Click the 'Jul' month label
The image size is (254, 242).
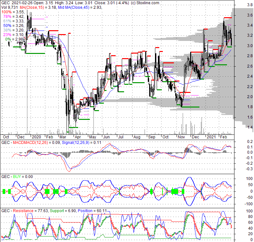point(121,137)
